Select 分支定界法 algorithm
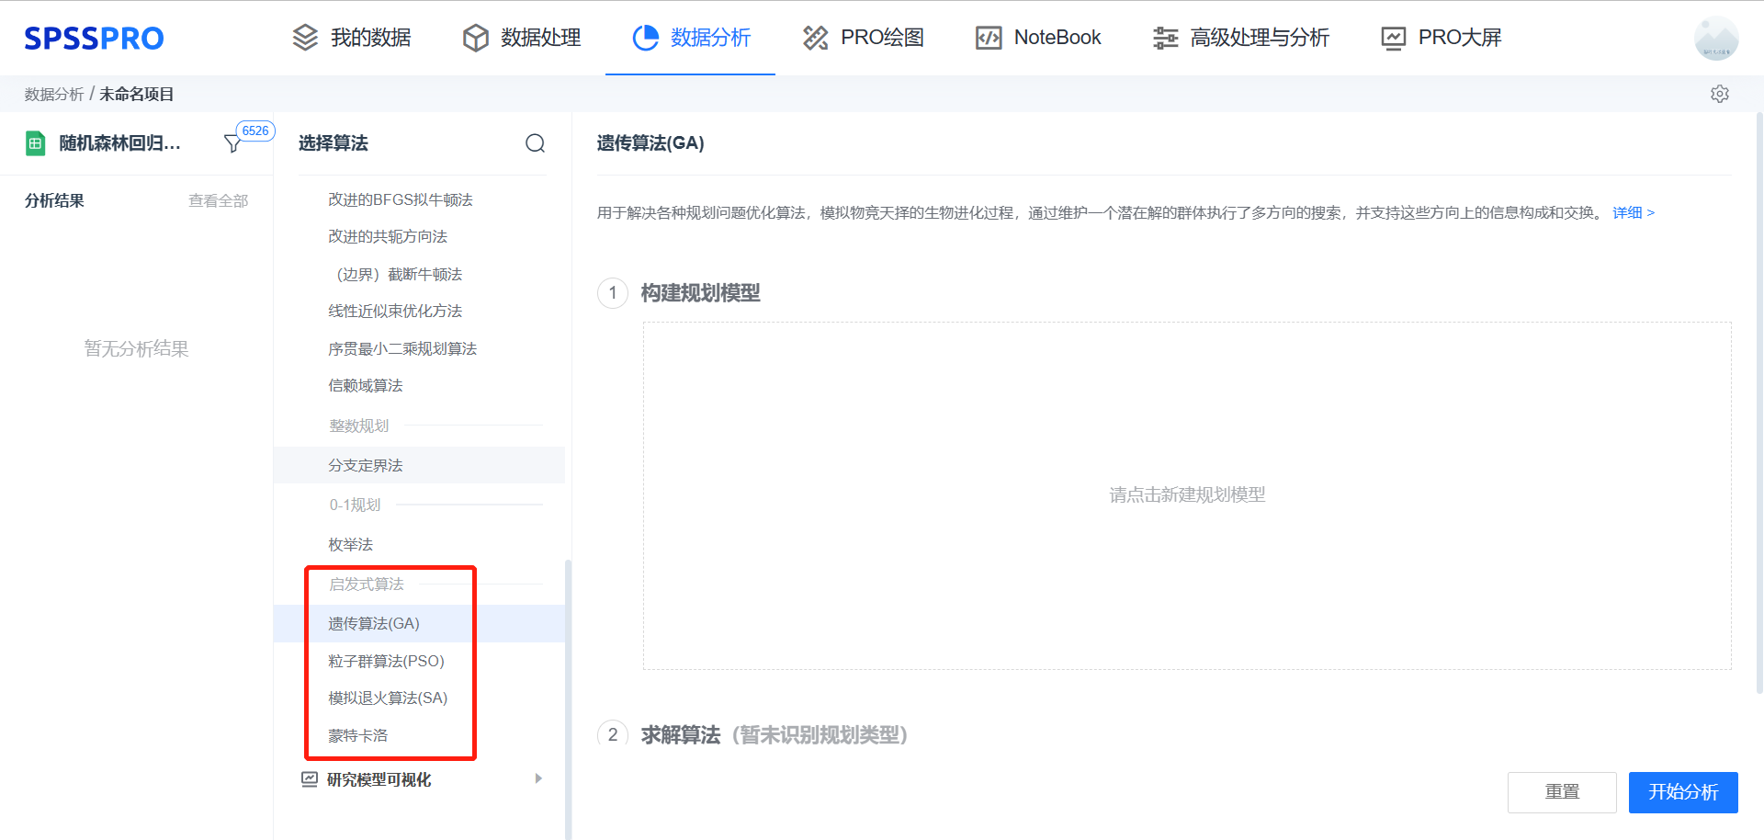 [x=419, y=465]
